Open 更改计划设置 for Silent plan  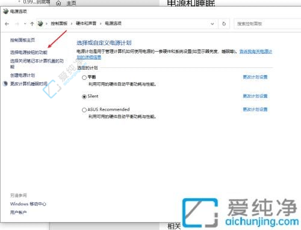point(255,96)
